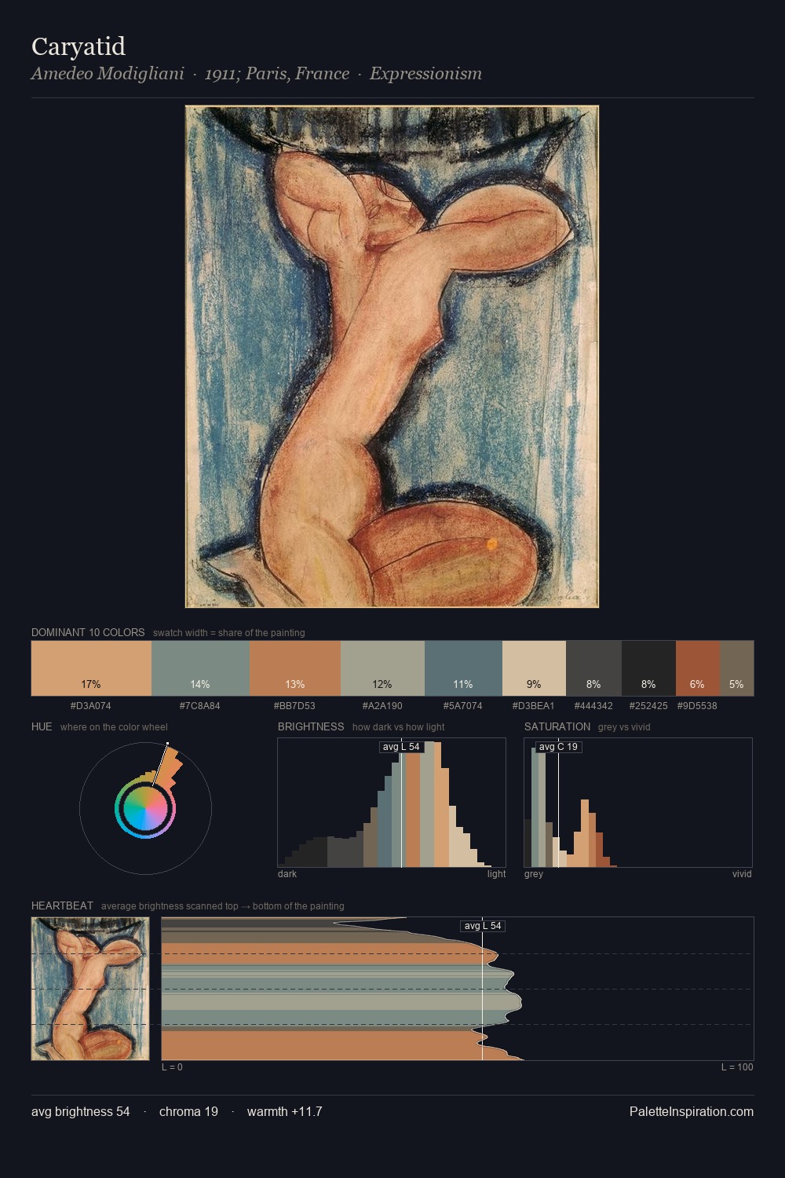Select the #444342 dark grey swatch
This screenshot has height=1178, width=785.
tap(593, 668)
